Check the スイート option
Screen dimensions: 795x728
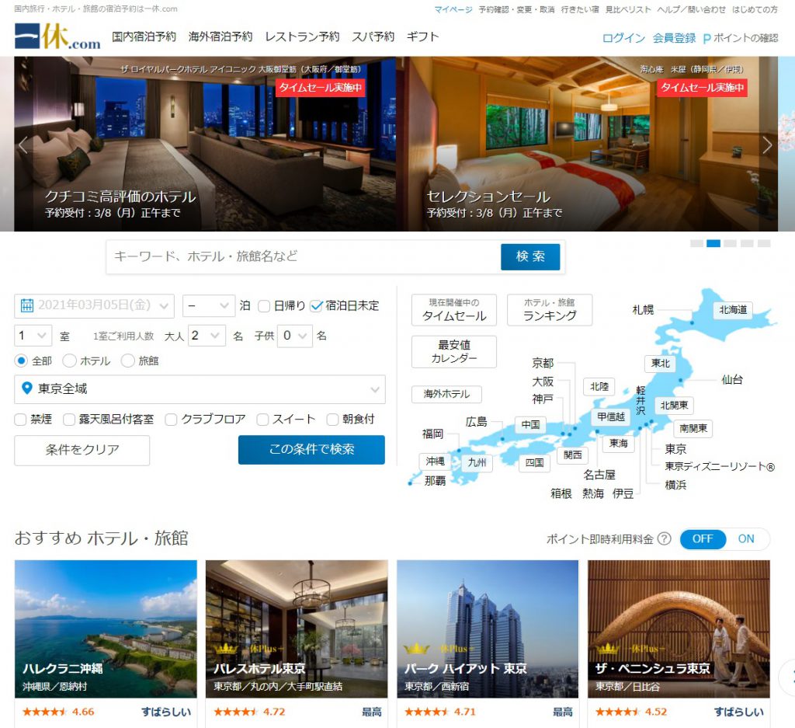(262, 420)
